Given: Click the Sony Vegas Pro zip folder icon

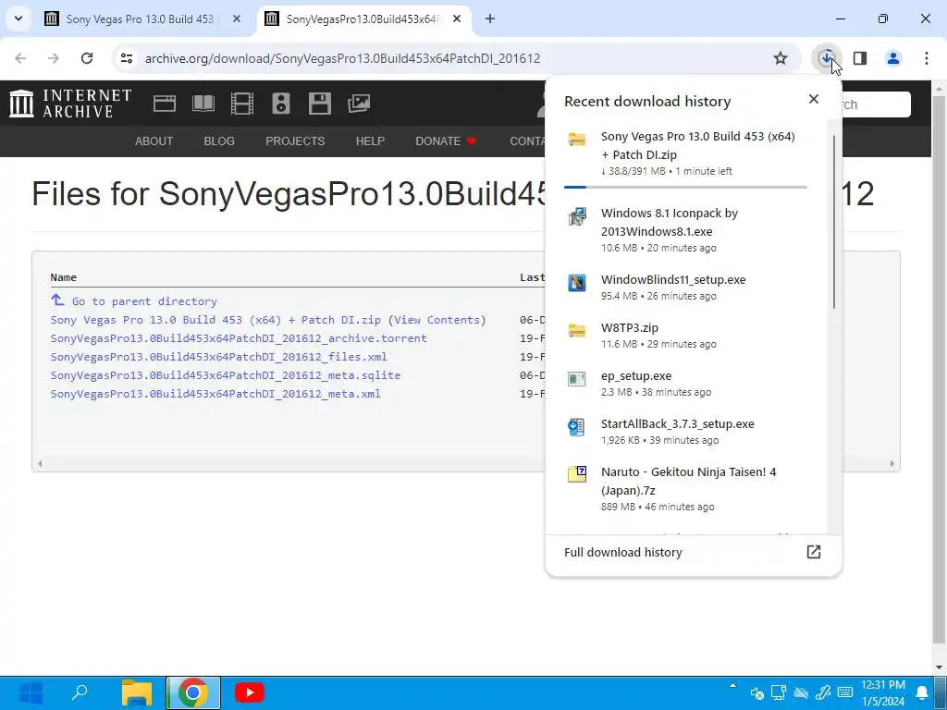Looking at the screenshot, I should tap(577, 140).
